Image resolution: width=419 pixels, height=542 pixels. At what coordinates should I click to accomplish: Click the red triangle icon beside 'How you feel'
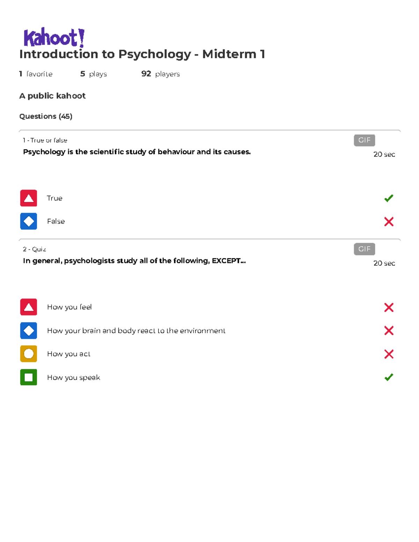(x=29, y=307)
